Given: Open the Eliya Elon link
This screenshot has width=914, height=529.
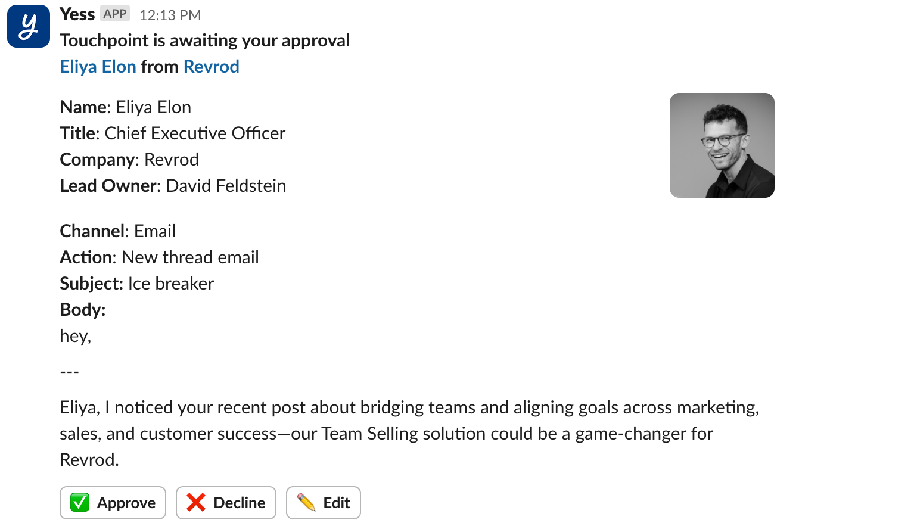Looking at the screenshot, I should [98, 67].
